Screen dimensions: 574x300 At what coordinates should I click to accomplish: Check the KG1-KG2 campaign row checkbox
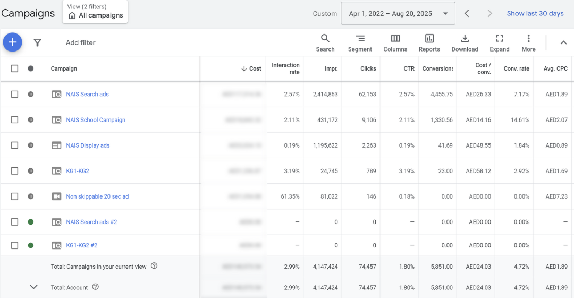point(14,171)
